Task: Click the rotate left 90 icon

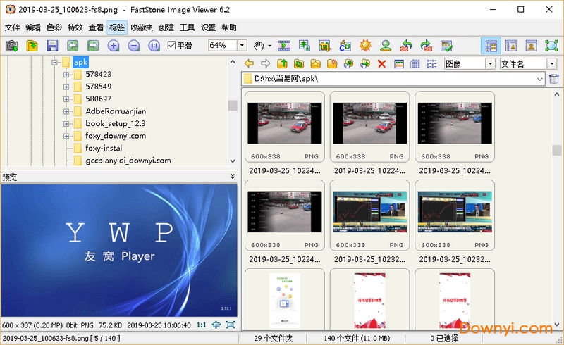Action: (x=406, y=46)
